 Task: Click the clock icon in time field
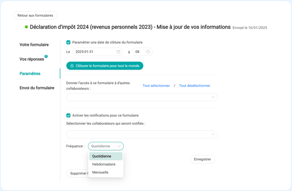click(148, 52)
